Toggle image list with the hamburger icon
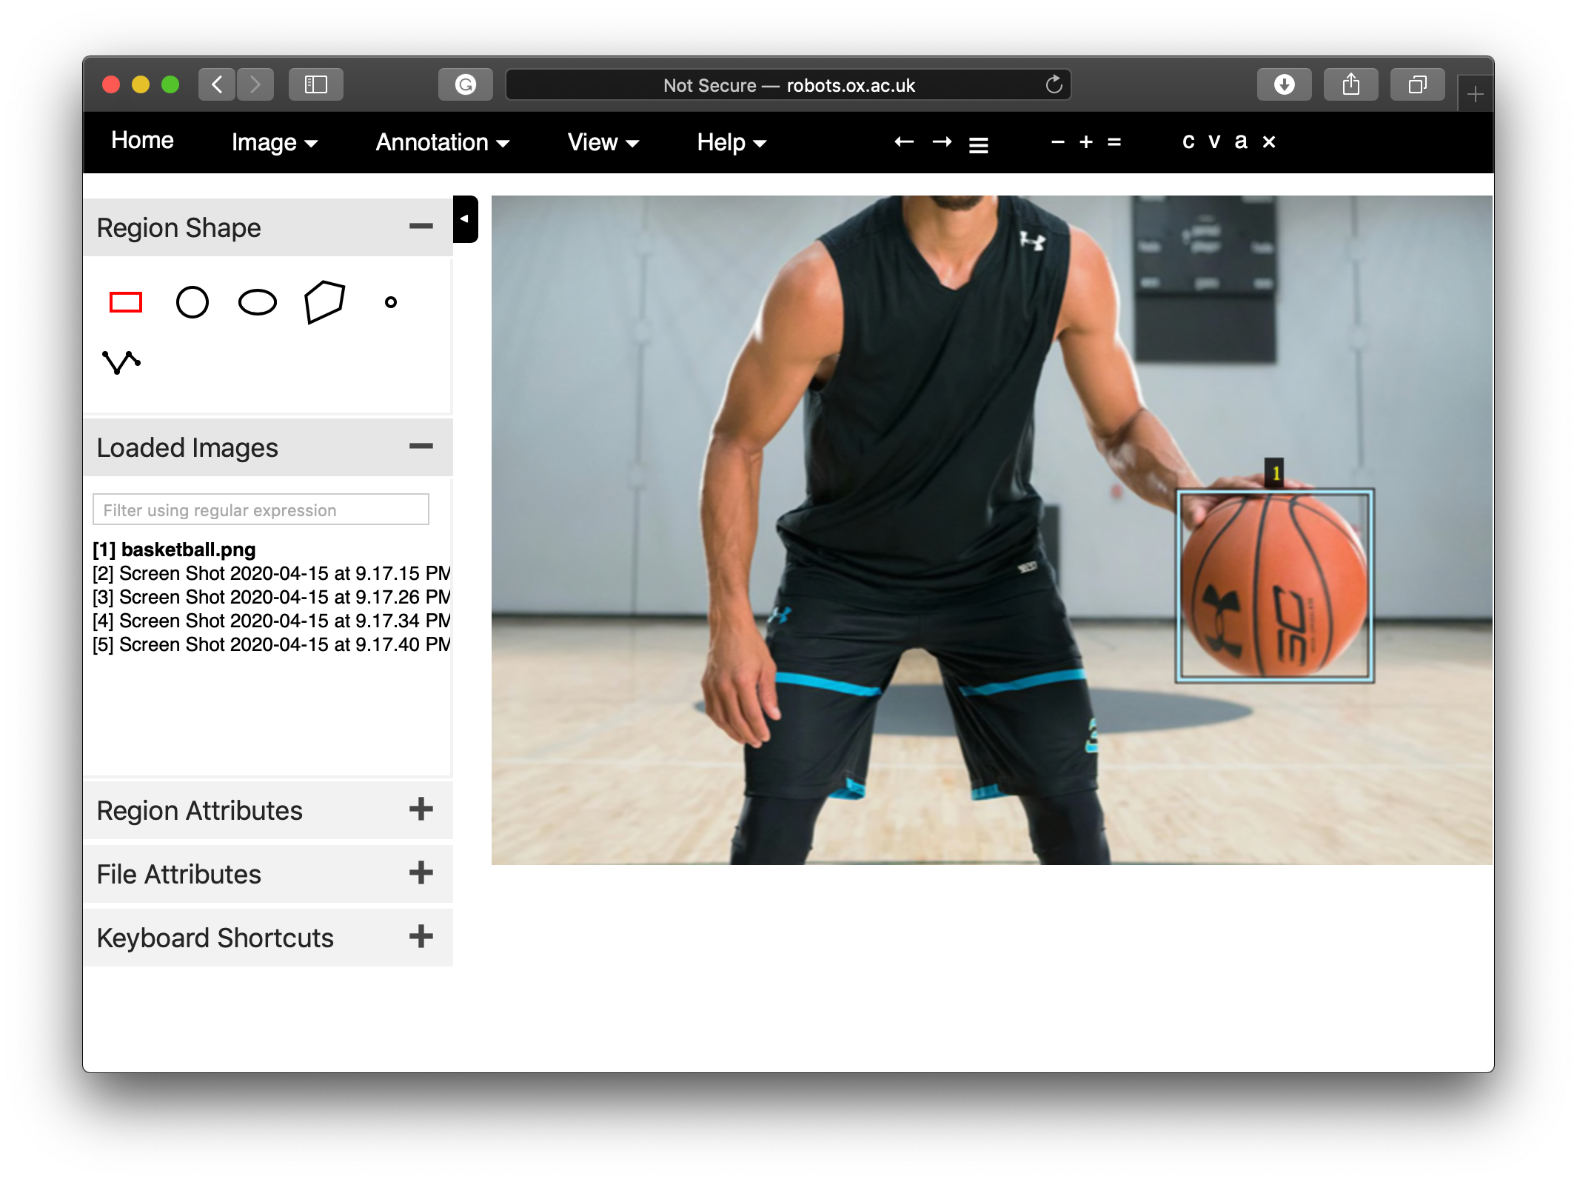The width and height of the screenshot is (1577, 1182). tap(979, 145)
